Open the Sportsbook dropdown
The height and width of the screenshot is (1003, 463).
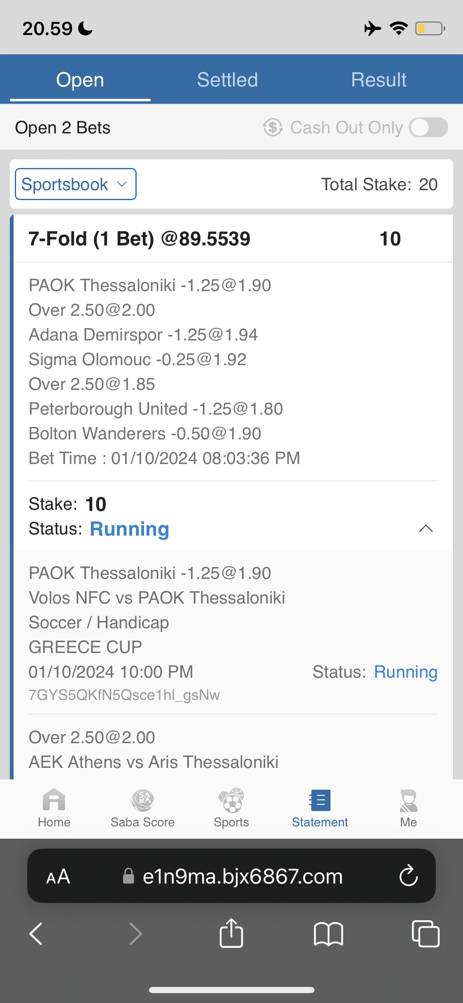76,184
